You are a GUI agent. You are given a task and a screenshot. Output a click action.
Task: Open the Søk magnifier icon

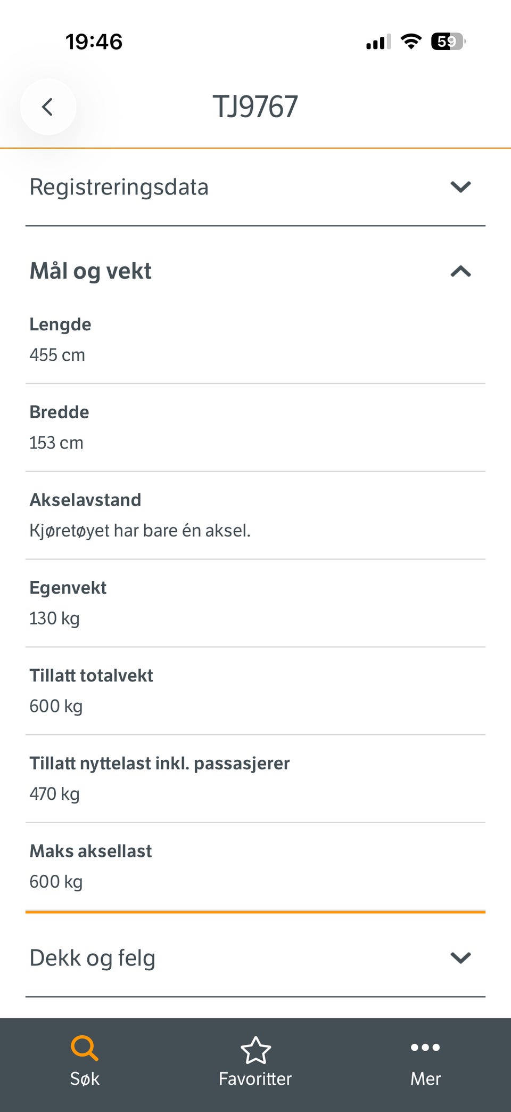85,1048
